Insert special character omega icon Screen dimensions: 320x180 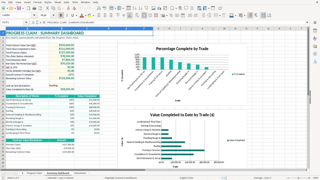172,8
